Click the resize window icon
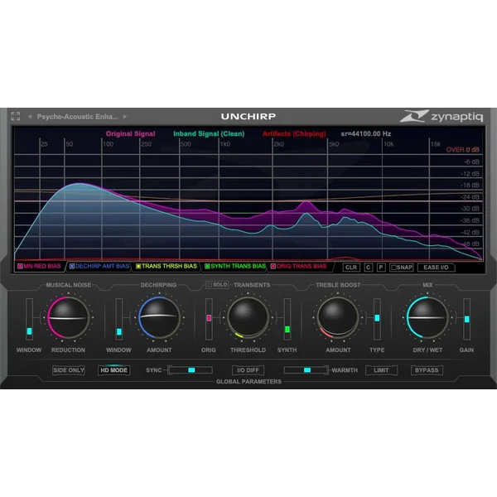This screenshot has width=497, height=497. coord(15,116)
